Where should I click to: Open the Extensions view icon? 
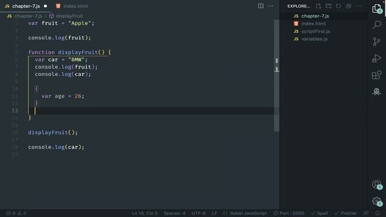pyautogui.click(x=376, y=75)
